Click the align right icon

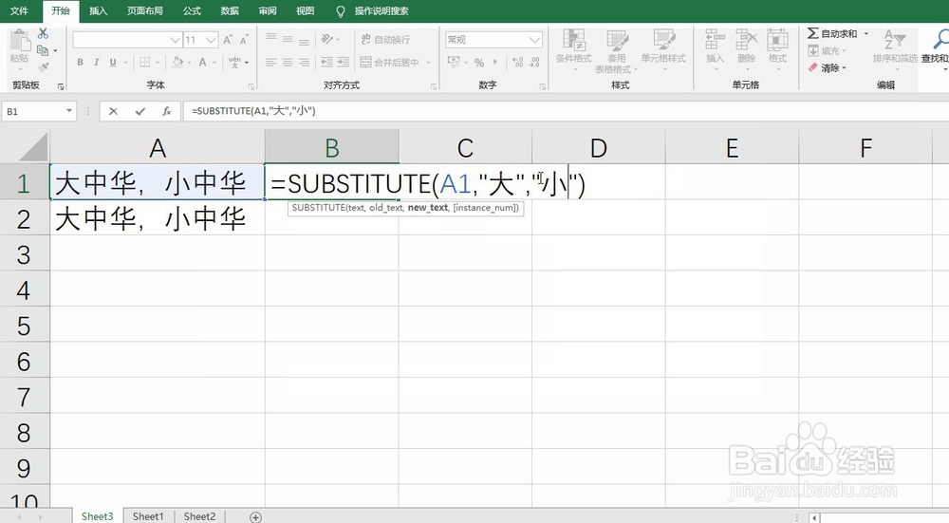click(x=304, y=62)
